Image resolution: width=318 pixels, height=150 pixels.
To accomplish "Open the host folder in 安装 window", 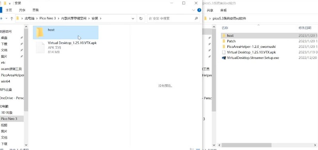I will pos(66,32).
